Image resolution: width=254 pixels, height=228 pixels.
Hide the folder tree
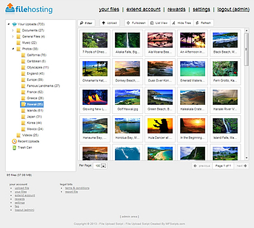click(x=181, y=23)
